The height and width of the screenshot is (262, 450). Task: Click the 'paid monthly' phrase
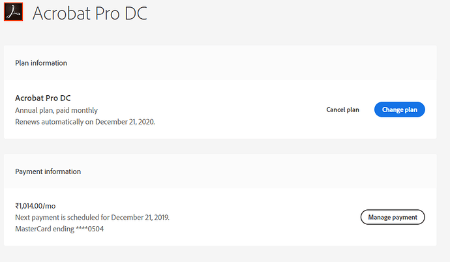click(x=79, y=110)
